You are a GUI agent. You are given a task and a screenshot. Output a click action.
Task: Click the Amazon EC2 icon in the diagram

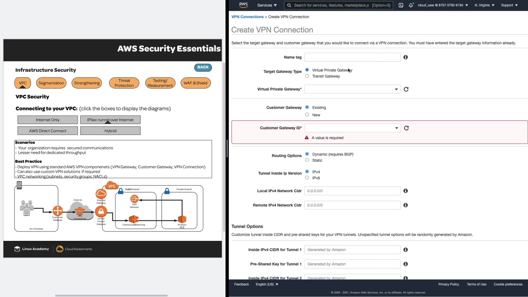(182, 219)
